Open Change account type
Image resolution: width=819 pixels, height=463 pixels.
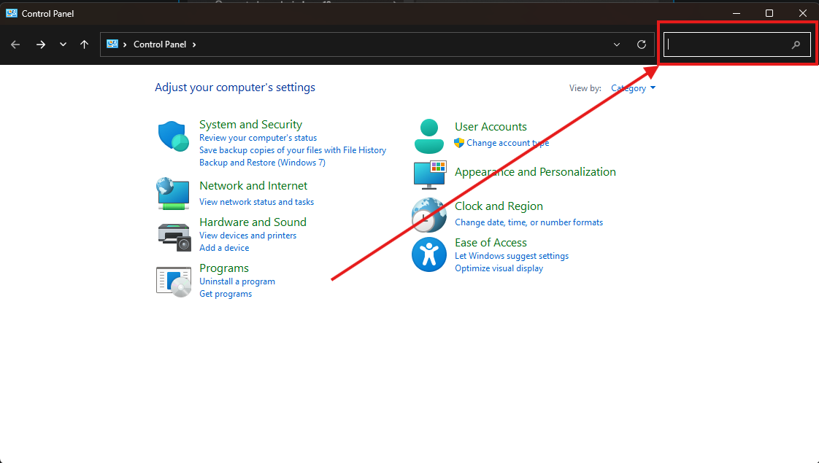[508, 143]
